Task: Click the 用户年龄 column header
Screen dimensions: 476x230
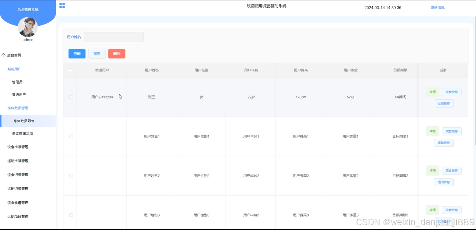Action: [x=251, y=70]
